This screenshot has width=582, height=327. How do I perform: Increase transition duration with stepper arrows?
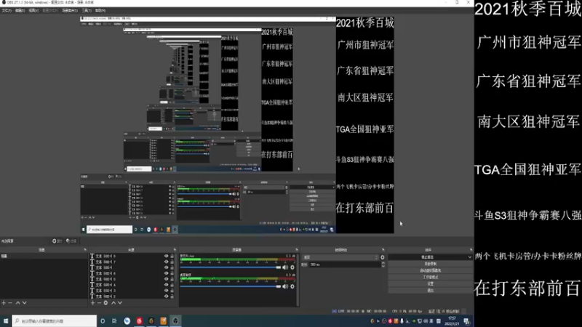coord(383,263)
